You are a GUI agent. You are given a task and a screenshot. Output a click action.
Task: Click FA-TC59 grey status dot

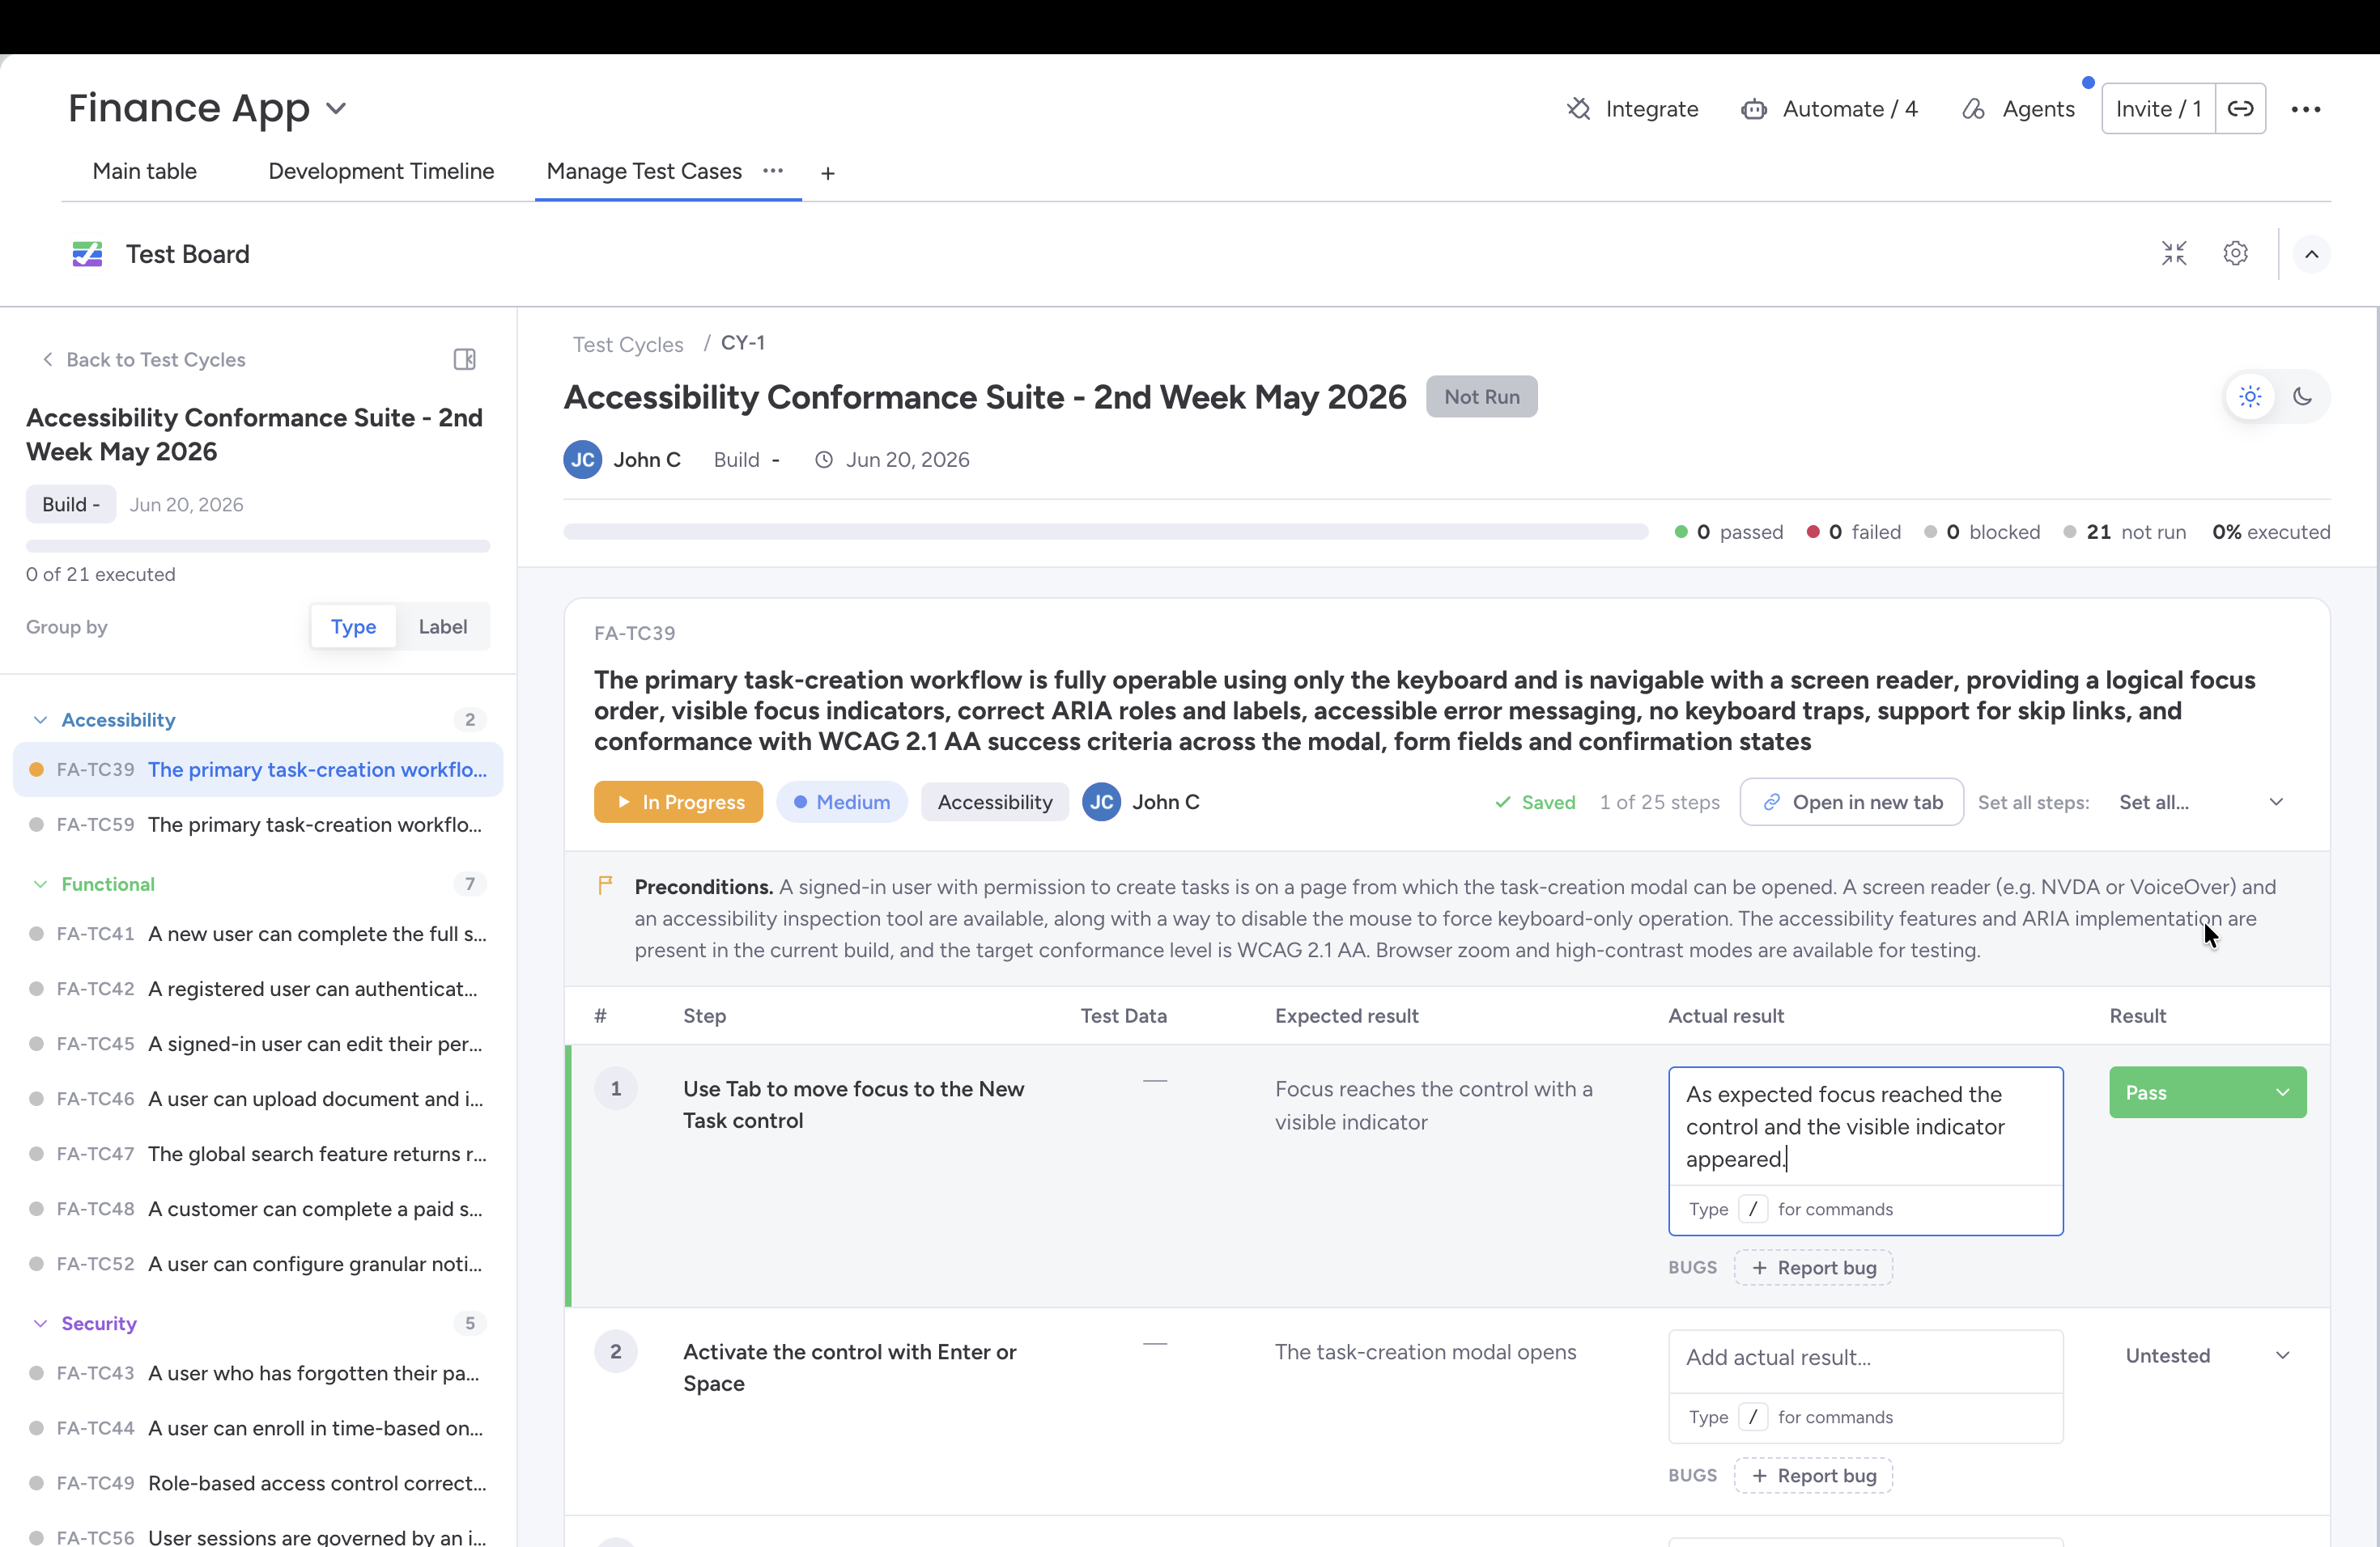[x=36, y=824]
